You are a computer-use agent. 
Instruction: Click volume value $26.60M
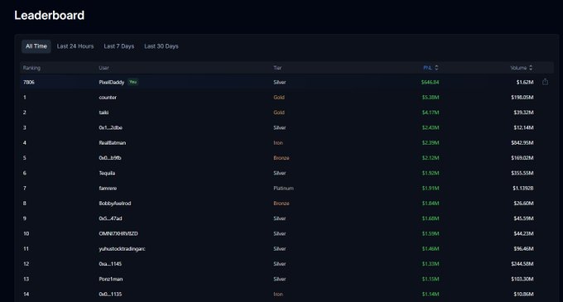point(523,204)
